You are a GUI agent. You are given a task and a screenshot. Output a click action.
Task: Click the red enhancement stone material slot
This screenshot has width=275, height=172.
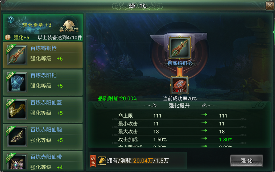pos(179,85)
